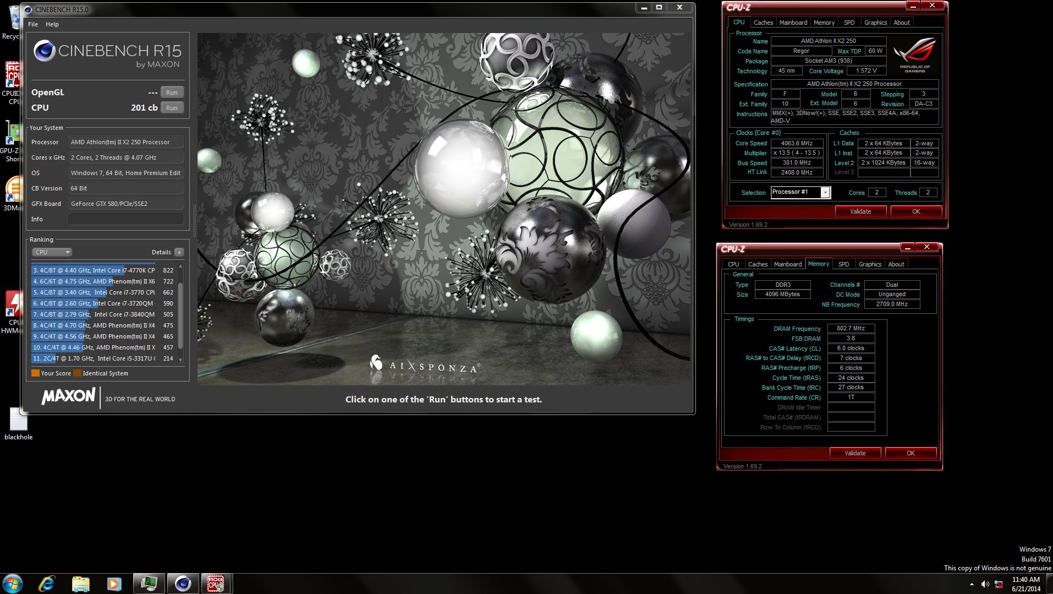Viewport: 1053px width, 594px height.
Task: Open Graphics tab in bottom CPU-Z window
Action: coord(870,264)
